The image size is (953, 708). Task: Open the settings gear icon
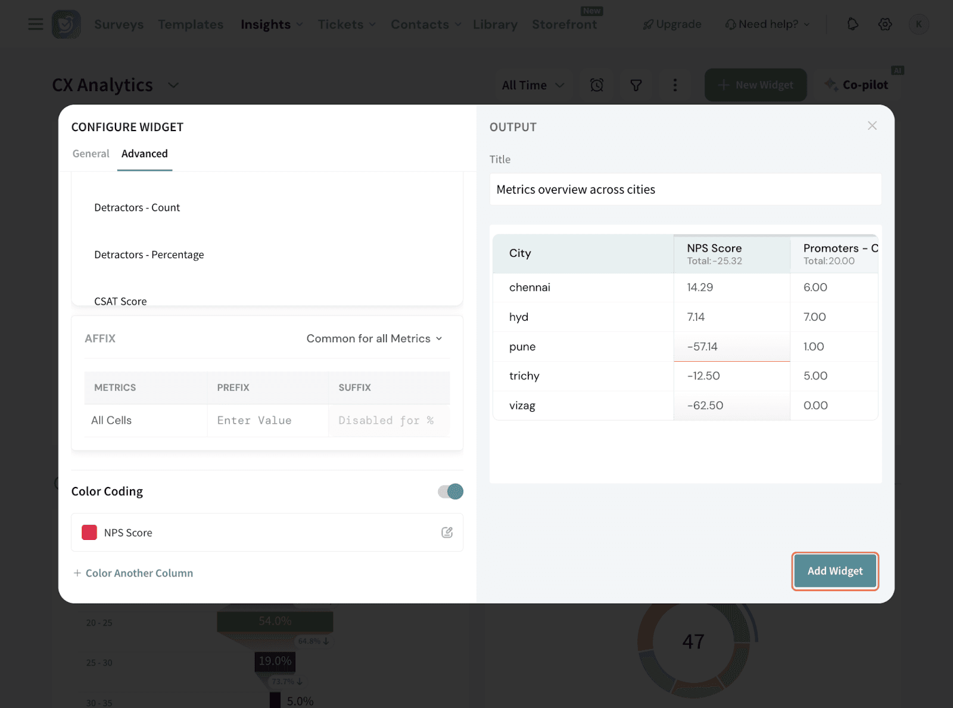pyautogui.click(x=885, y=24)
